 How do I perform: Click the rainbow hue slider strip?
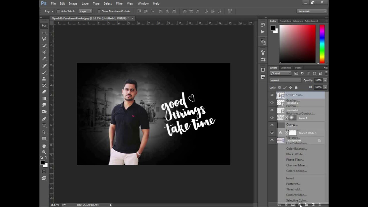click(x=322, y=44)
